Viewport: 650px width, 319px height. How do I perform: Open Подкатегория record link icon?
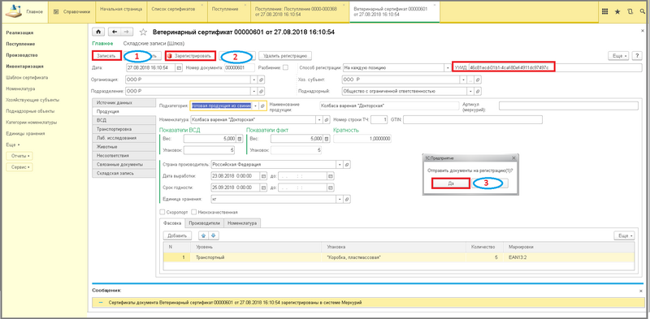tap(262, 106)
